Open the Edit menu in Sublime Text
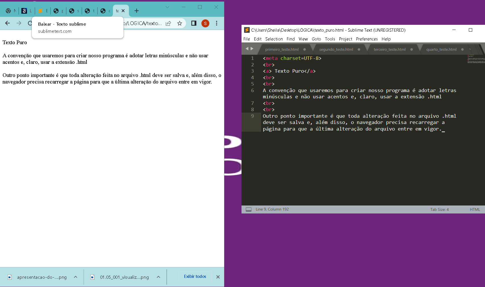The width and height of the screenshot is (485, 287). pos(258,39)
